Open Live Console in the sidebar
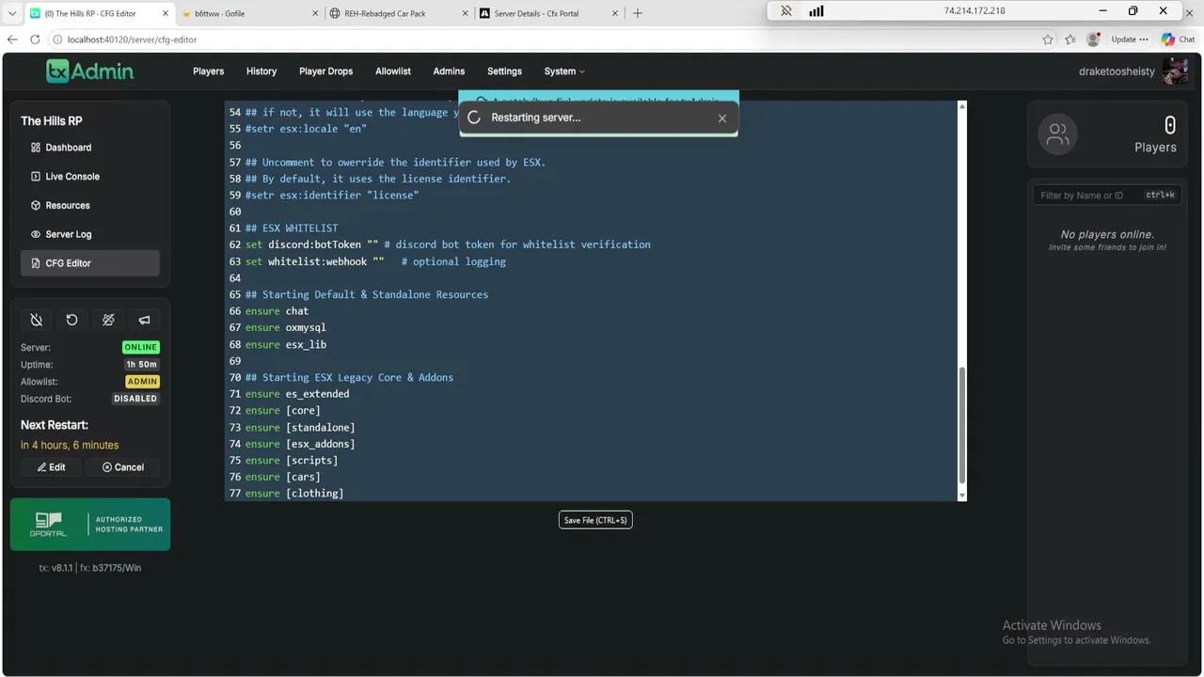Viewport: 1204px width, 677px height. point(90,177)
